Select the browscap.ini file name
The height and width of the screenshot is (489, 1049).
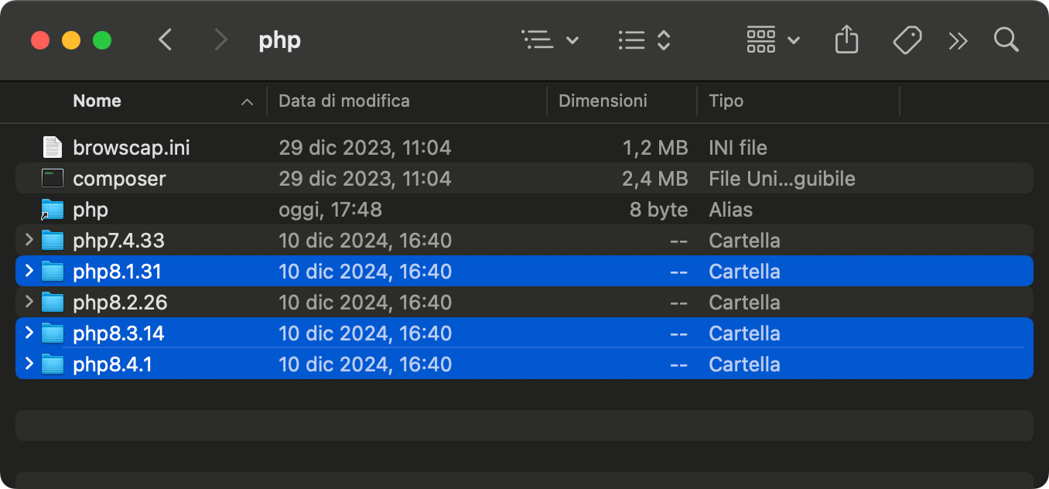pyautogui.click(x=131, y=147)
